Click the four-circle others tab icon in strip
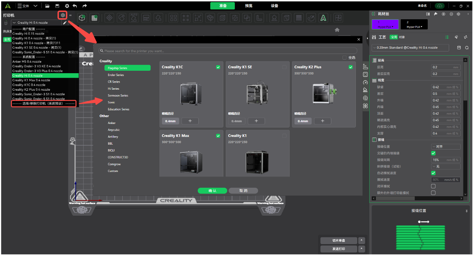Viewport: 474px width, 256px height. [365, 106]
